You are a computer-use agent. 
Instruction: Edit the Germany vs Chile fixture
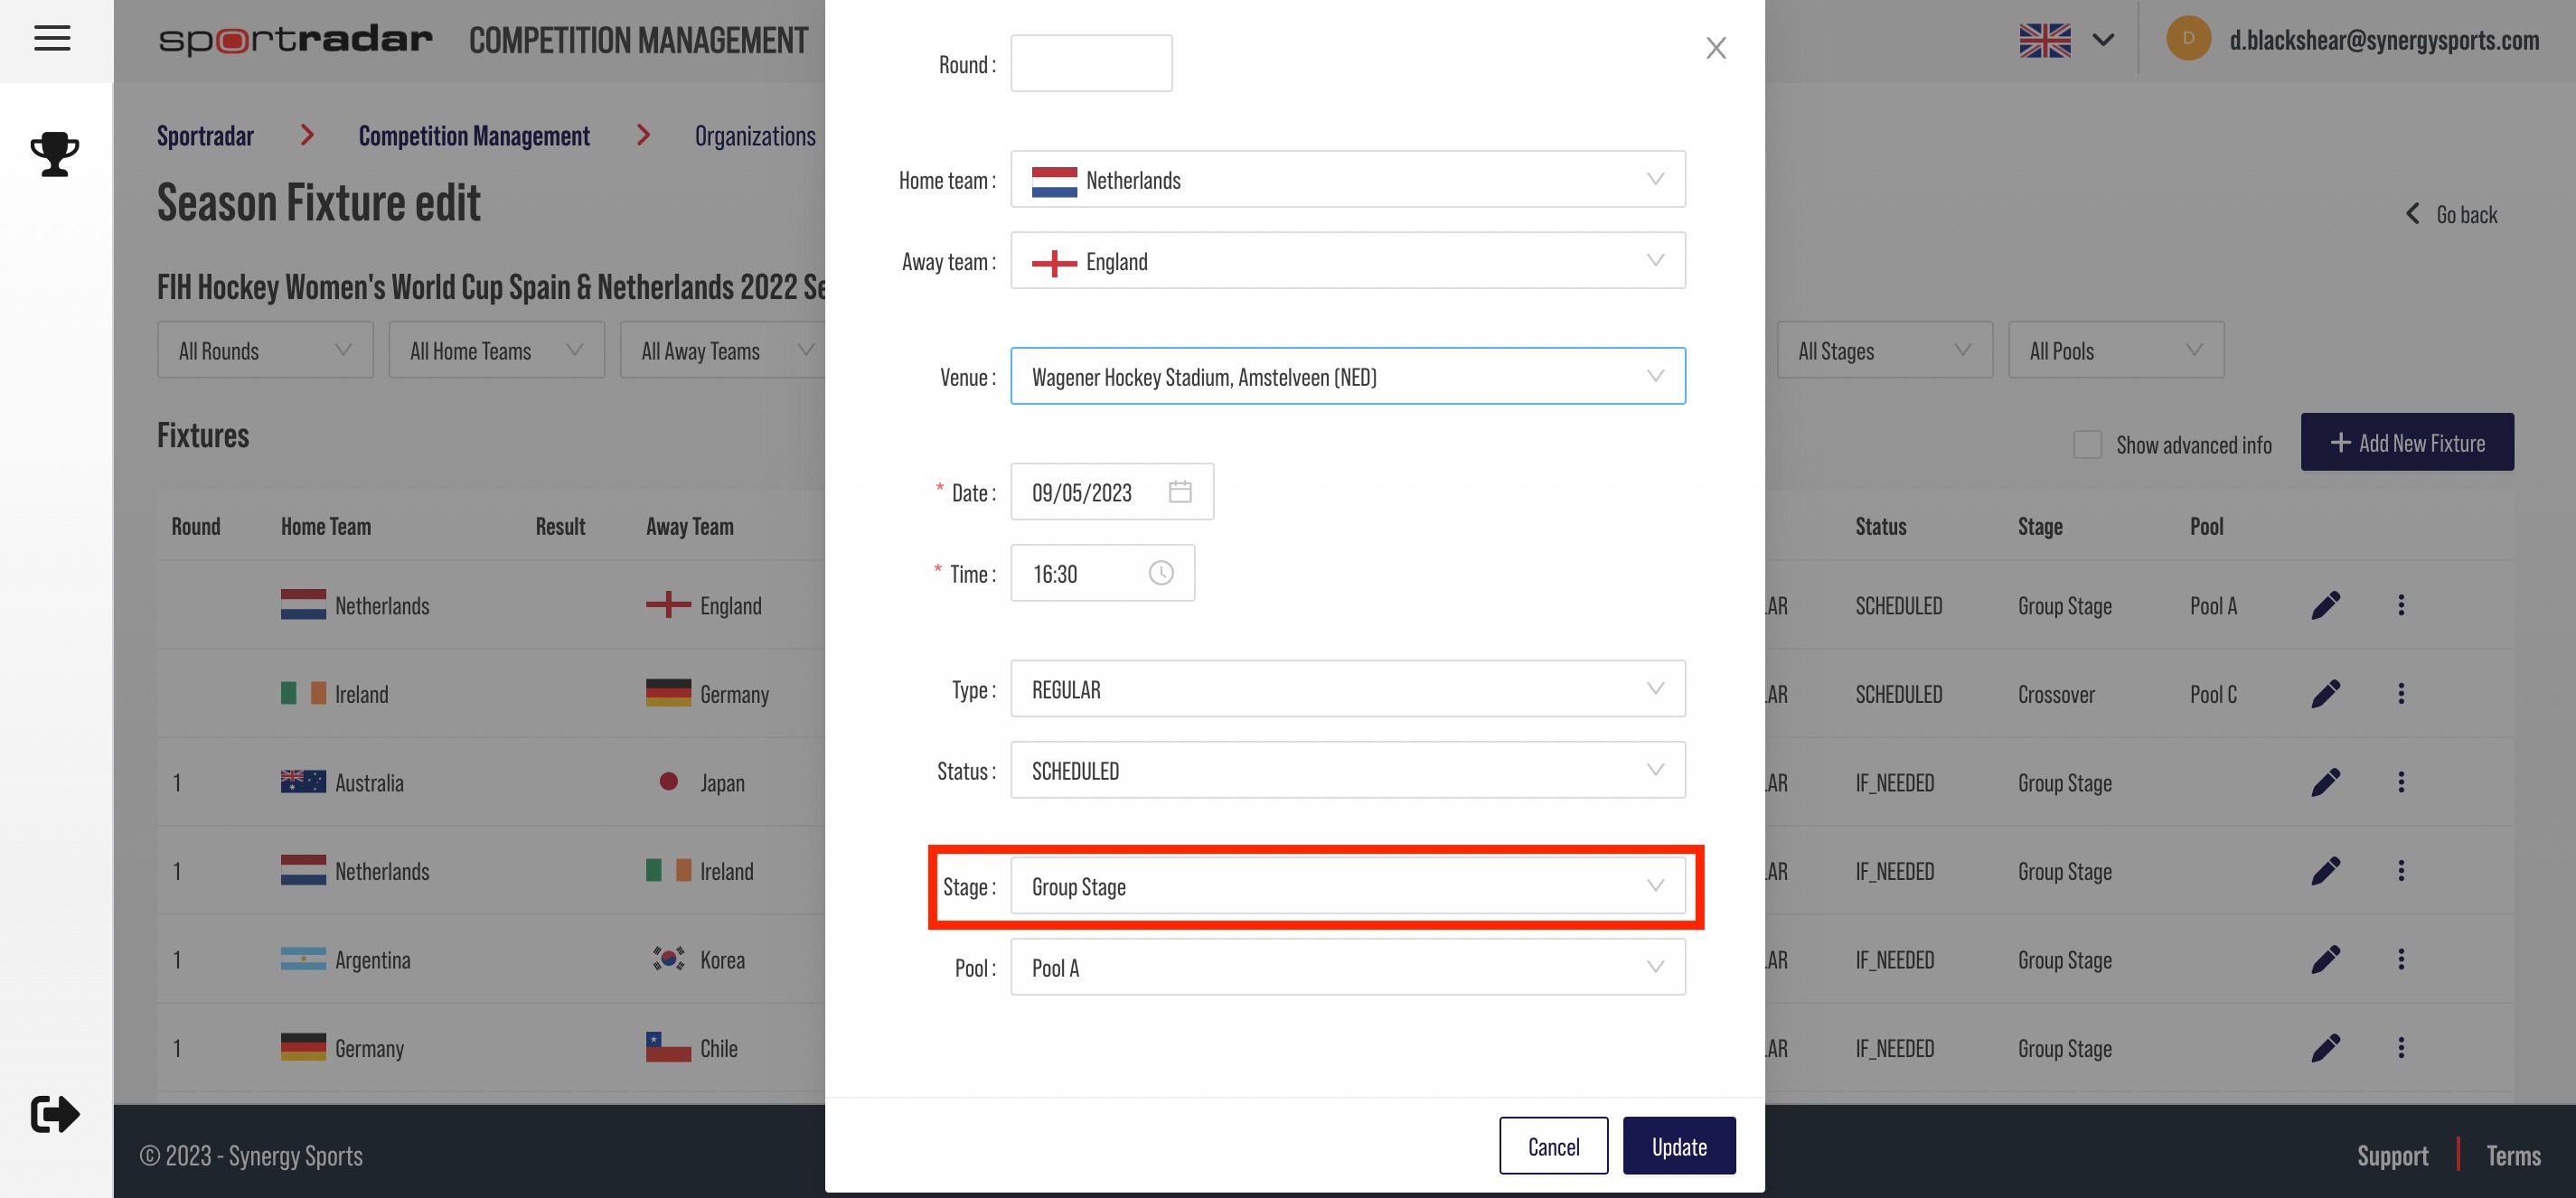point(2326,1047)
